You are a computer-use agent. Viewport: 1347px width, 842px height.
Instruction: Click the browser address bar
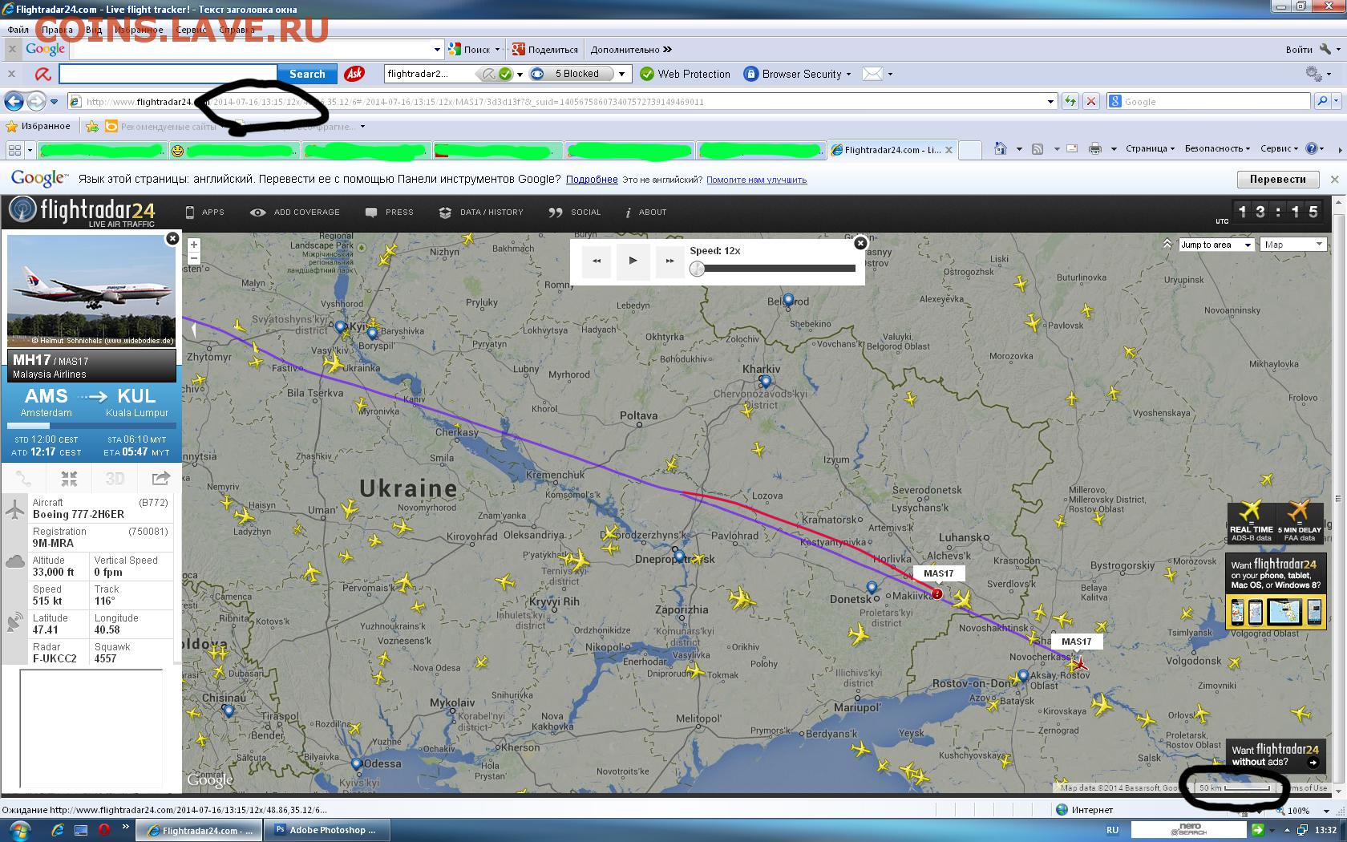click(x=561, y=102)
